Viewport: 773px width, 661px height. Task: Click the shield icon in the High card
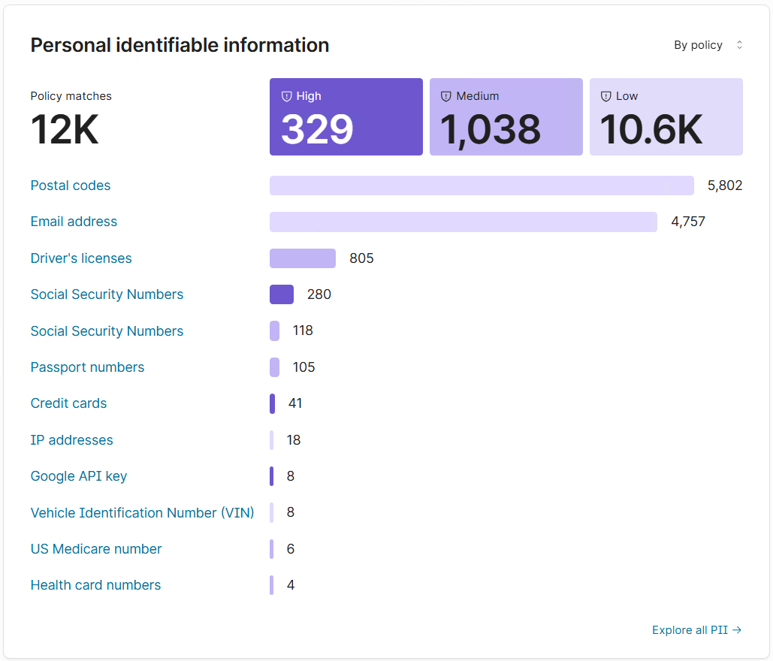(x=286, y=96)
